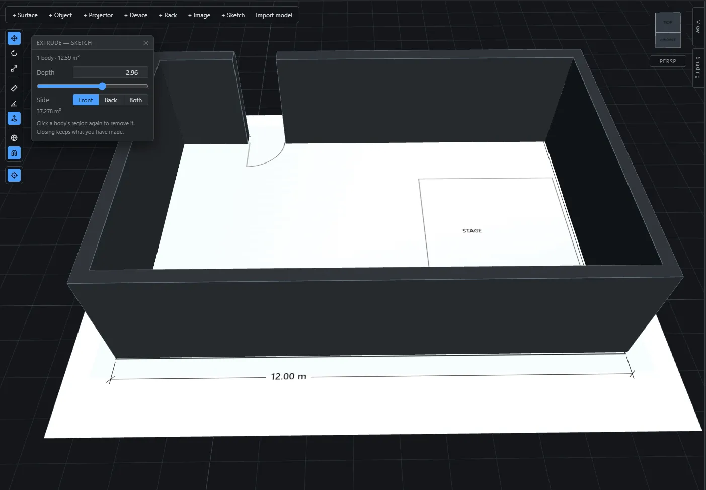Image resolution: width=706 pixels, height=490 pixels.
Task: Activate the angle measure tool
Action: pyautogui.click(x=14, y=104)
